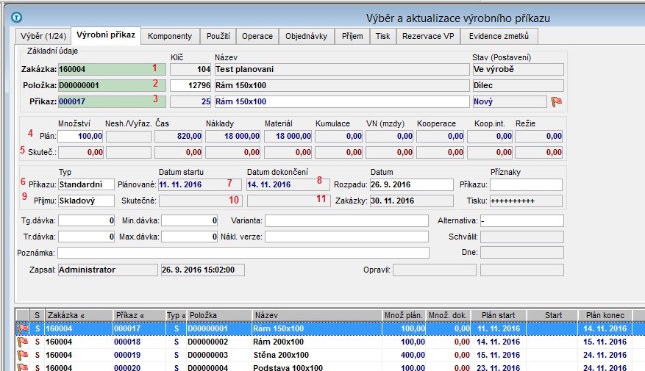Click the Max.dávka input field
This screenshot has height=371, width=645.
tap(189, 237)
